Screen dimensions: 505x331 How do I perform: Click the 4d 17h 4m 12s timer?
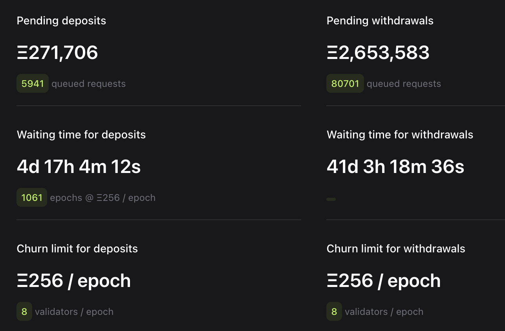pos(79,167)
